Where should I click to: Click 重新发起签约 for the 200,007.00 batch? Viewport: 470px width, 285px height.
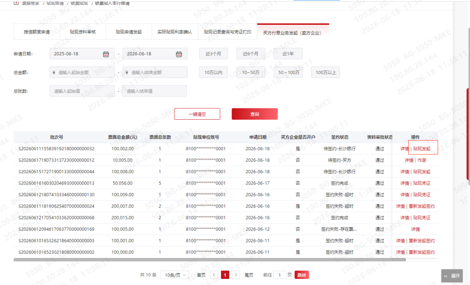421,206
